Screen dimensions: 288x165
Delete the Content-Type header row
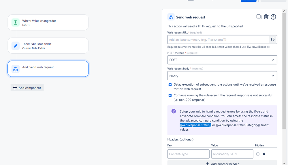(264, 154)
